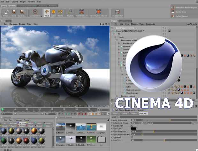Image resolution: width=198 pixels, height=151 pixels.
Task: Toggle the Floor On/Off checkbox
Action: click(132, 126)
